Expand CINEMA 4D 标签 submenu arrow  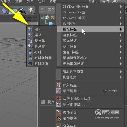click(x=121, y=7)
